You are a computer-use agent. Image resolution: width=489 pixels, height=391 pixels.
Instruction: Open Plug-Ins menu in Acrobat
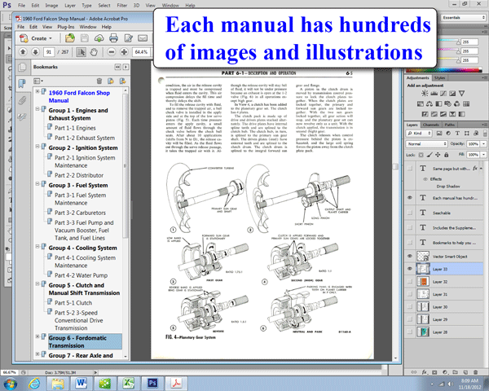pos(66,27)
